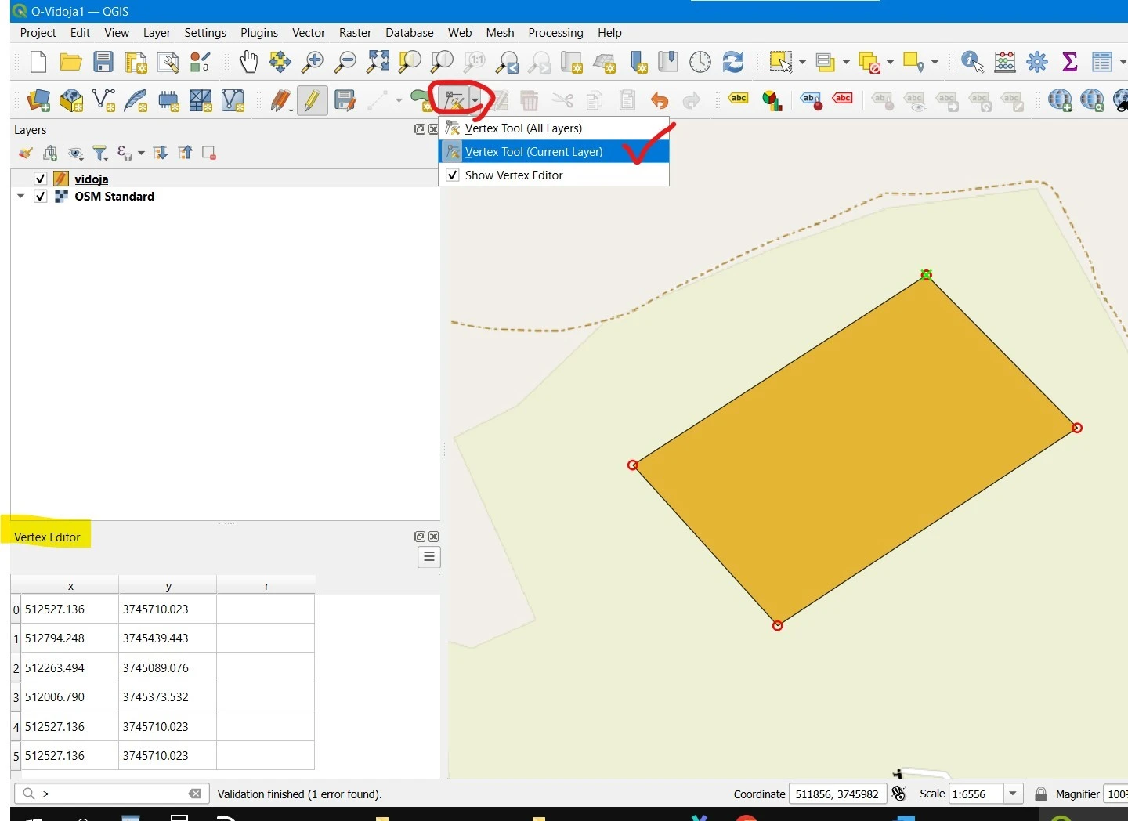Image resolution: width=1128 pixels, height=821 pixels.
Task: Select the Identify Features tool
Action: tap(972, 62)
